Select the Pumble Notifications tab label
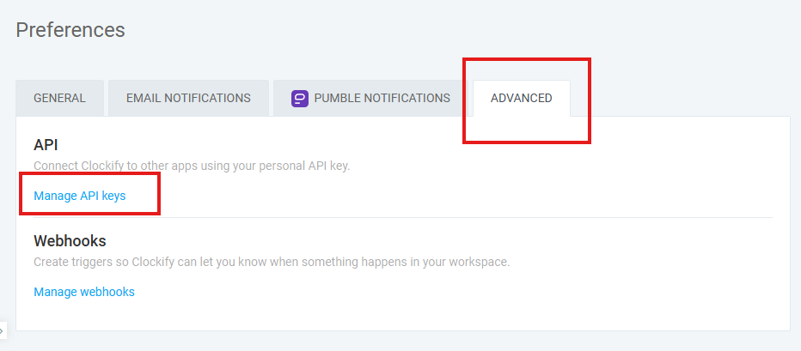The image size is (801, 351). pos(382,98)
